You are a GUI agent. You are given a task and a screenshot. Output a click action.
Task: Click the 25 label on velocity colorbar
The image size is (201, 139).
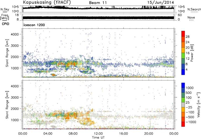click(x=187, y=102)
